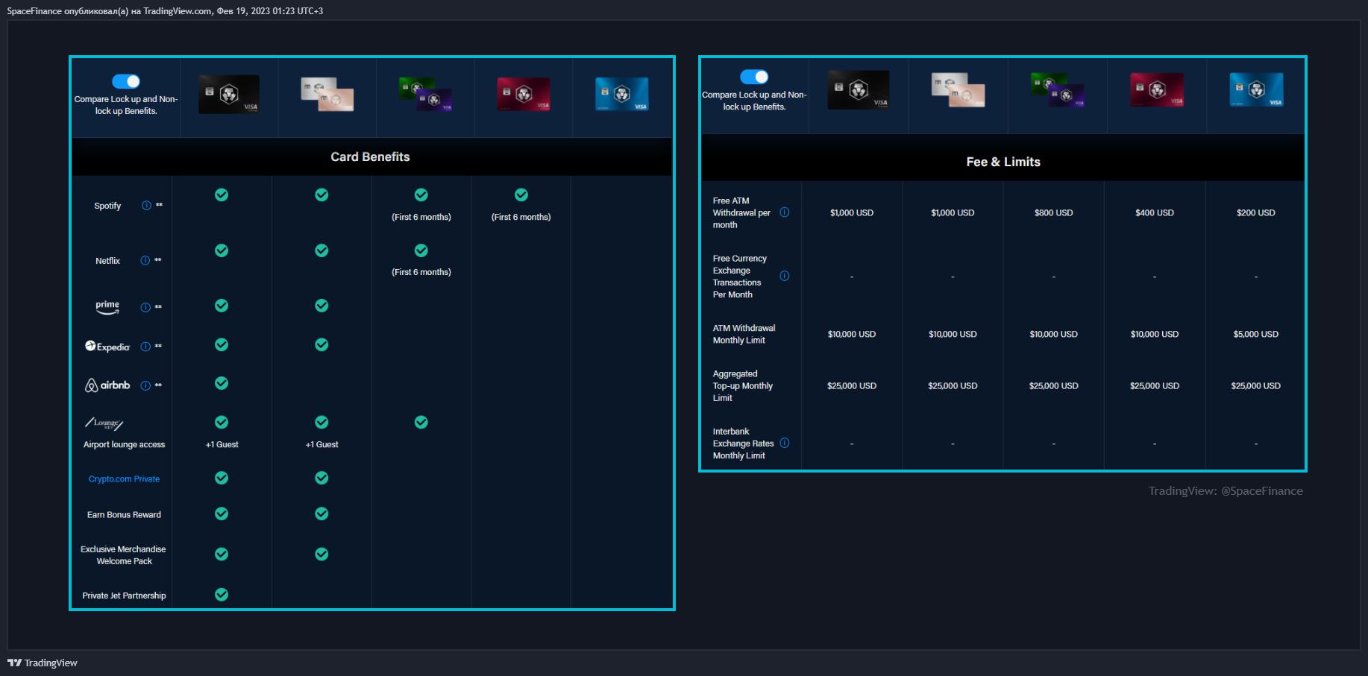Click (First 6 months) under Netflix row
The image size is (1368, 676).
click(421, 272)
